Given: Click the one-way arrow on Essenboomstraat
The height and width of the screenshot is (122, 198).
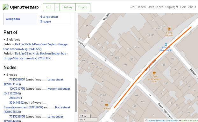Looking at the screenshot, I should [150, 95].
